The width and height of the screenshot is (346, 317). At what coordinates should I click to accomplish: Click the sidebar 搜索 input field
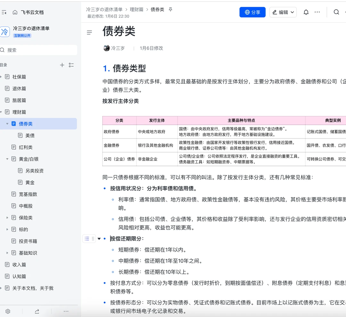[38, 50]
